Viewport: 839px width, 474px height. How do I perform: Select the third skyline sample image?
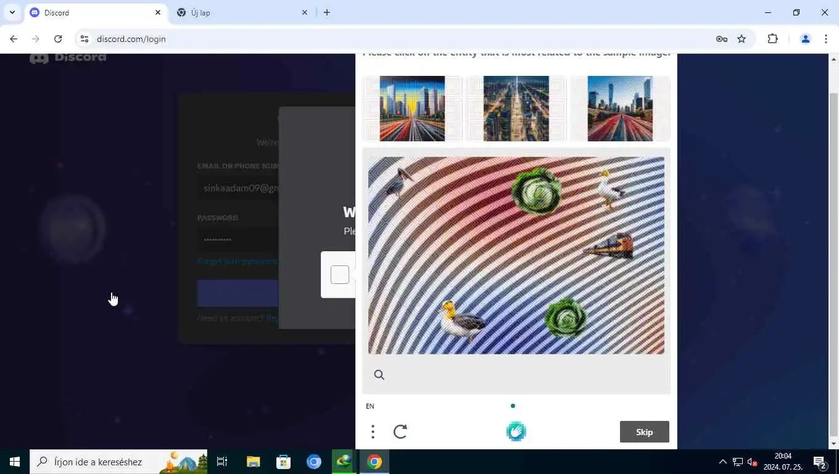click(x=620, y=109)
